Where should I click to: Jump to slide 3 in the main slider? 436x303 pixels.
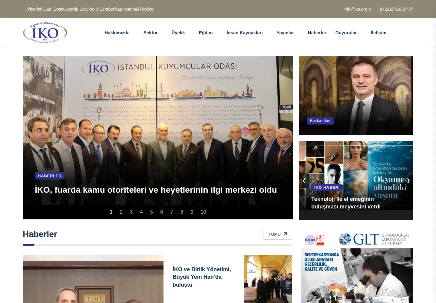click(x=131, y=212)
